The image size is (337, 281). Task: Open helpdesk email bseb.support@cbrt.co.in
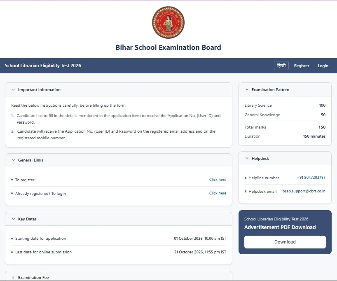point(304,191)
